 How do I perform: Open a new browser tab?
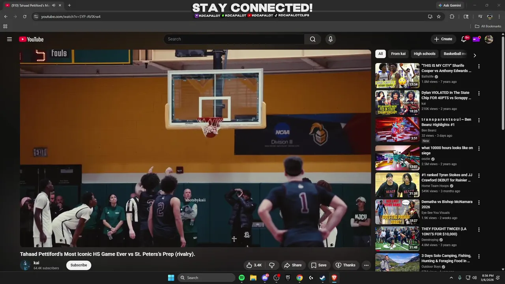(69, 5)
